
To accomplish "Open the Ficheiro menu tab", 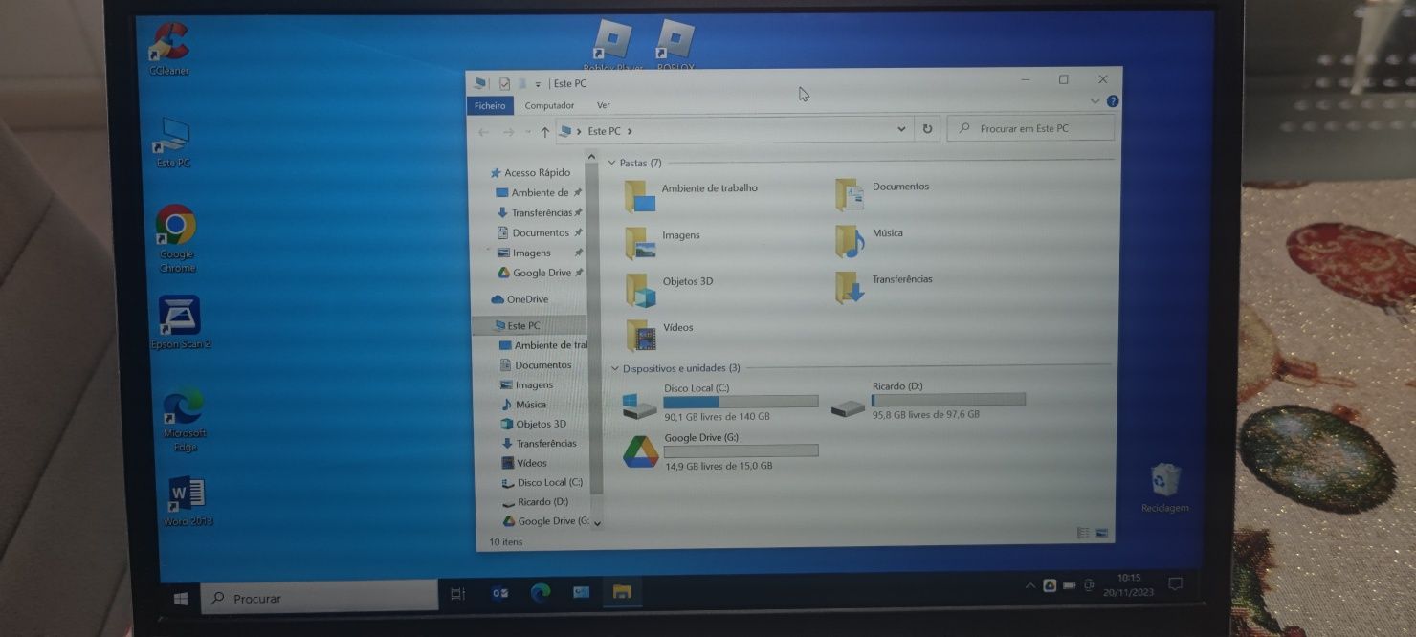I will pos(490,106).
